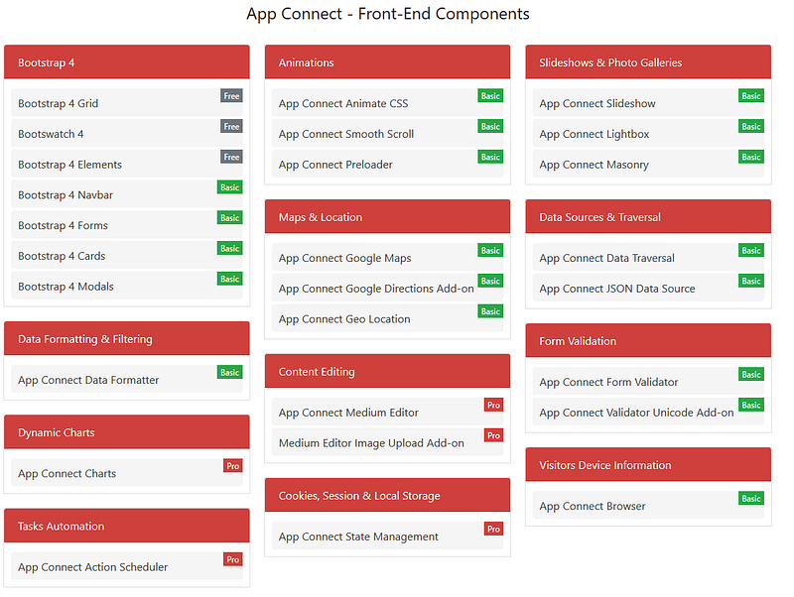The image size is (794, 597).
Task: Click Data Sources & Traversal header
Action: (648, 216)
